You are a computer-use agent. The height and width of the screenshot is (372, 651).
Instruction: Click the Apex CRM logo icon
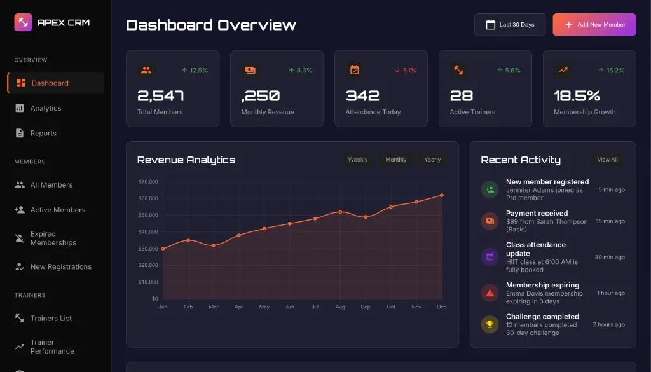click(24, 22)
